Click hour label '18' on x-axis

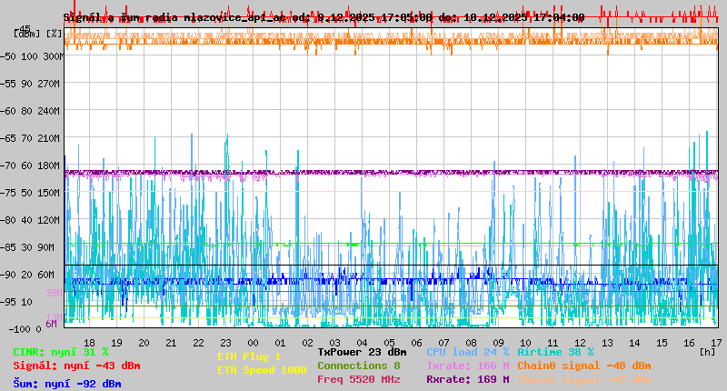89,343
